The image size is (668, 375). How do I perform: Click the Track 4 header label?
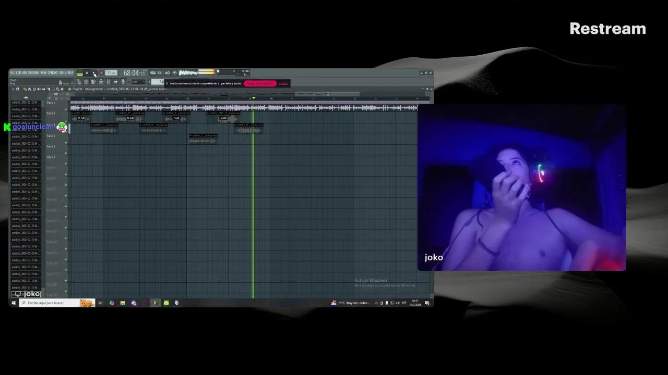pyautogui.click(x=51, y=136)
